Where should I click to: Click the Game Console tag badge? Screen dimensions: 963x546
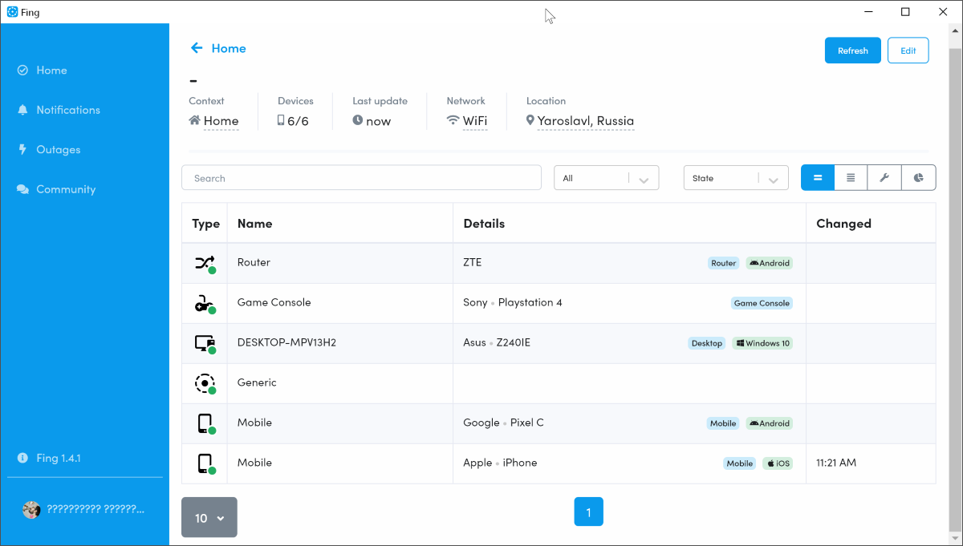point(762,303)
